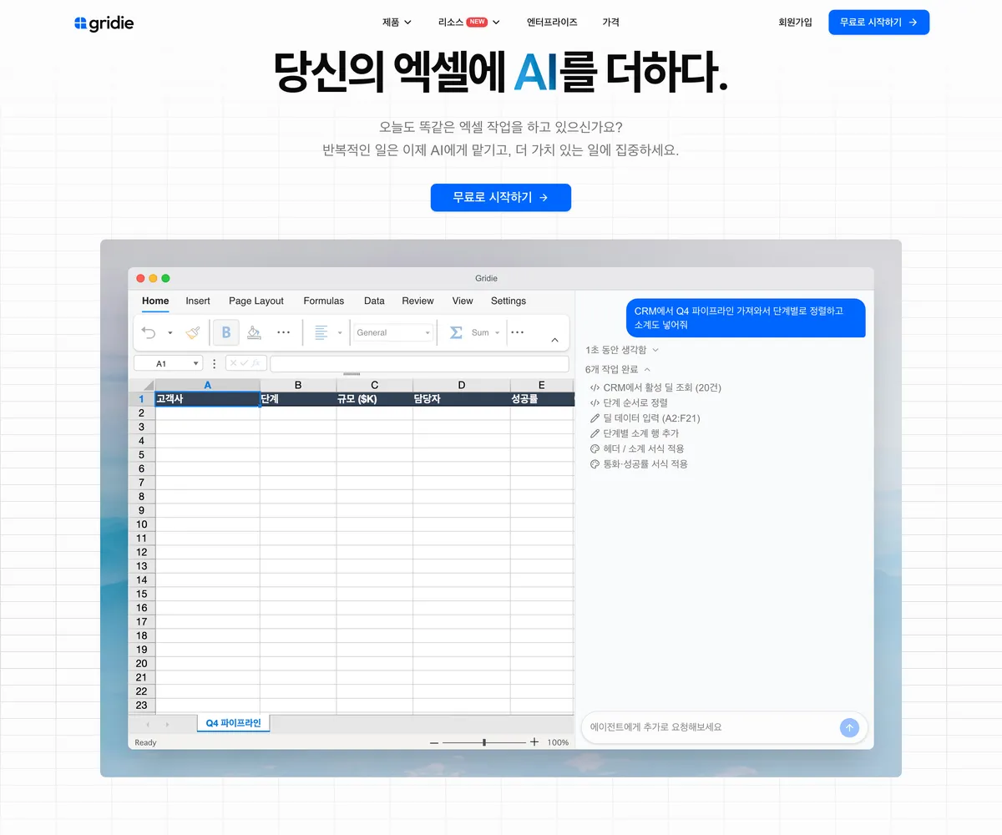1002x835 pixels.
Task: Expand the Sum function dropdown arrow
Action: point(497,332)
